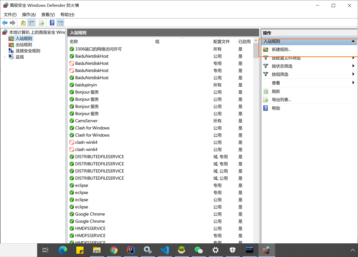358x257 pixels.
Task: Click the green check icon of CamsServer rule
Action: coord(72,121)
